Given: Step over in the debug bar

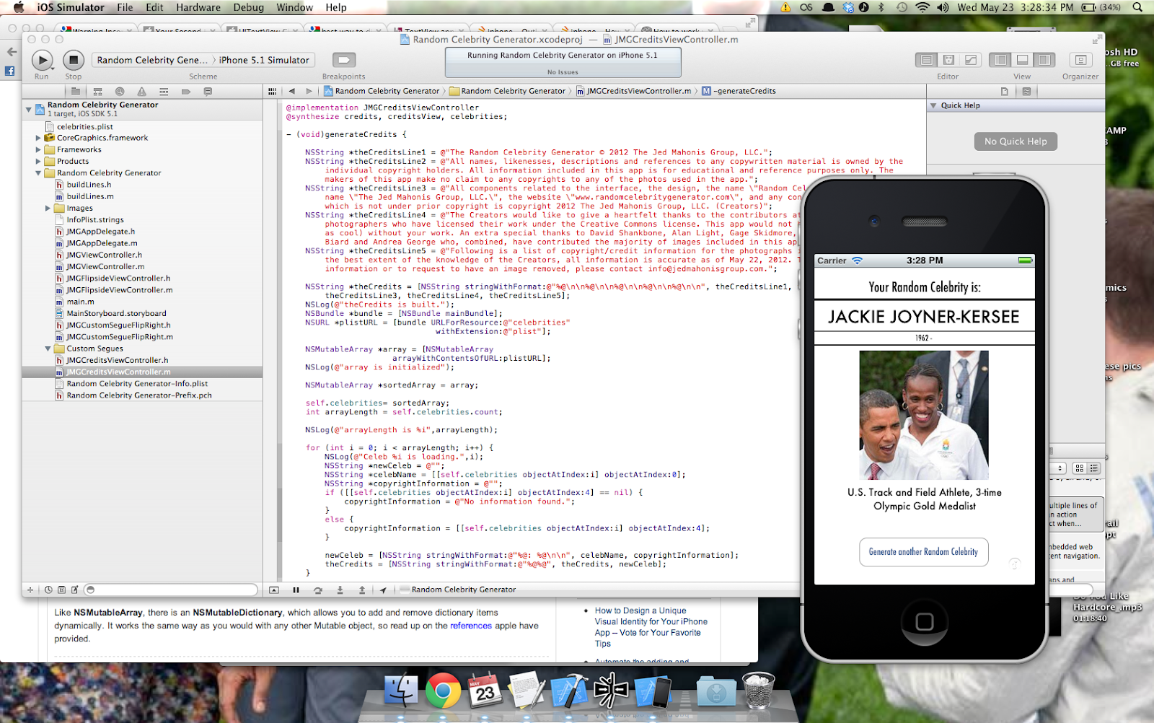Looking at the screenshot, I should [x=318, y=590].
